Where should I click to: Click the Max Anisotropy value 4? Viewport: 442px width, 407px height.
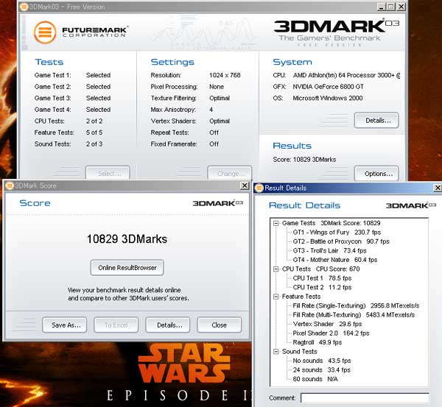pos(211,110)
